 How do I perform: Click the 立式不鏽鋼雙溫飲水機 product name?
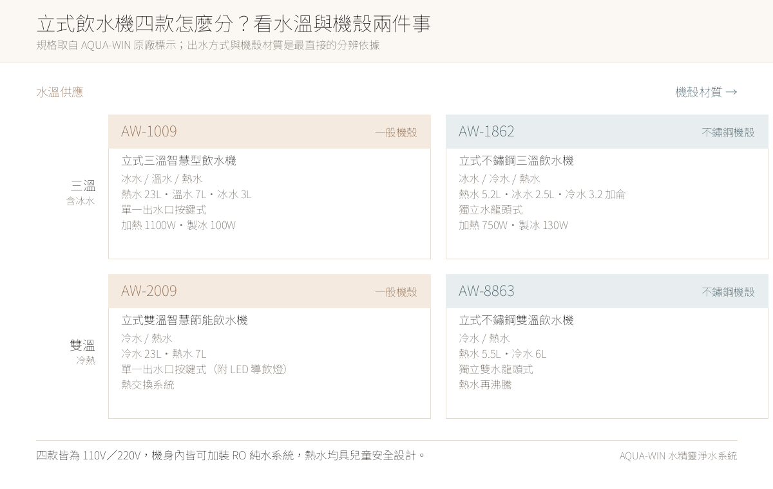(517, 320)
